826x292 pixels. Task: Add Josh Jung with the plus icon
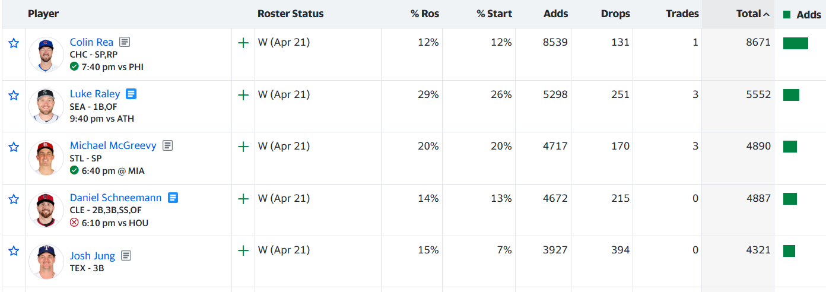click(243, 251)
